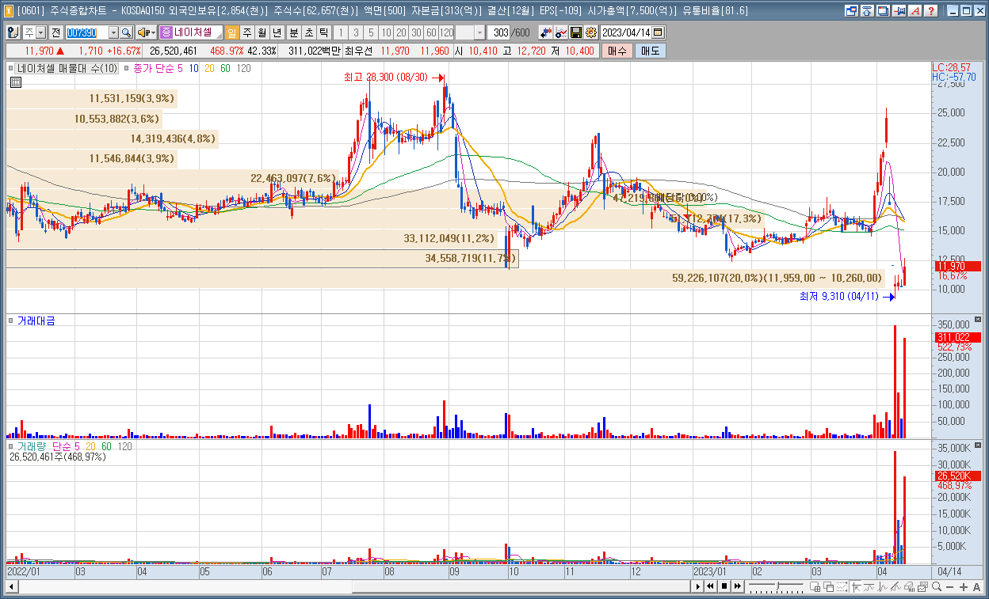Screen dimensions: 989x599
Task: Click the 매도 sell button
Action: tap(650, 51)
